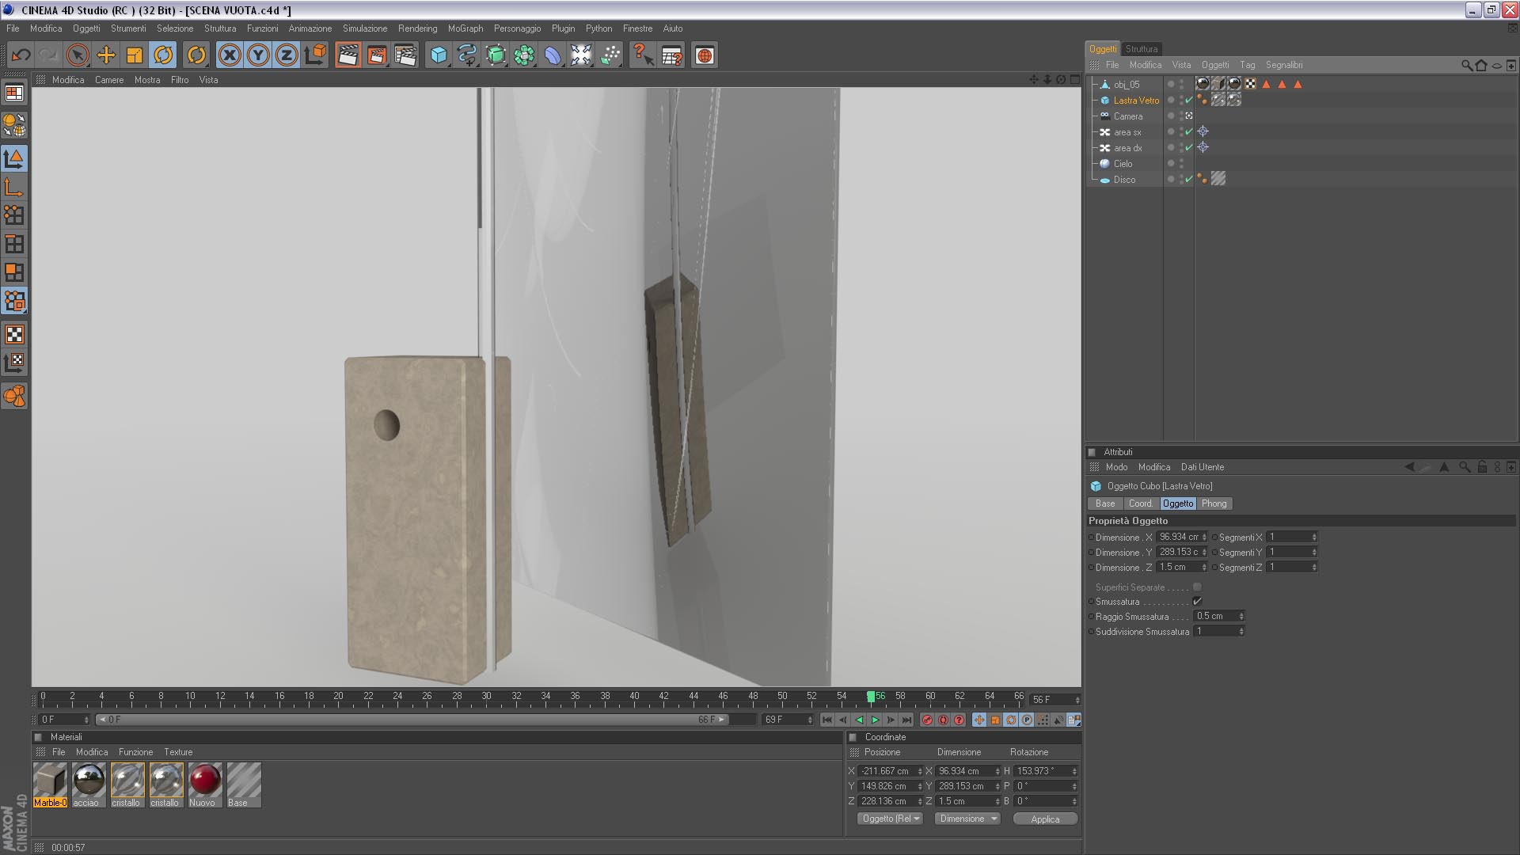Open the Dimensione dropdown in Coordinate
The image size is (1520, 855).
click(967, 819)
